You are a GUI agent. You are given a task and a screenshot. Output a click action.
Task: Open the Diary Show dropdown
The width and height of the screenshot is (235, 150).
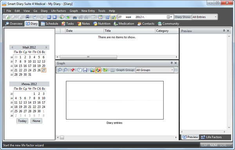point(215,17)
